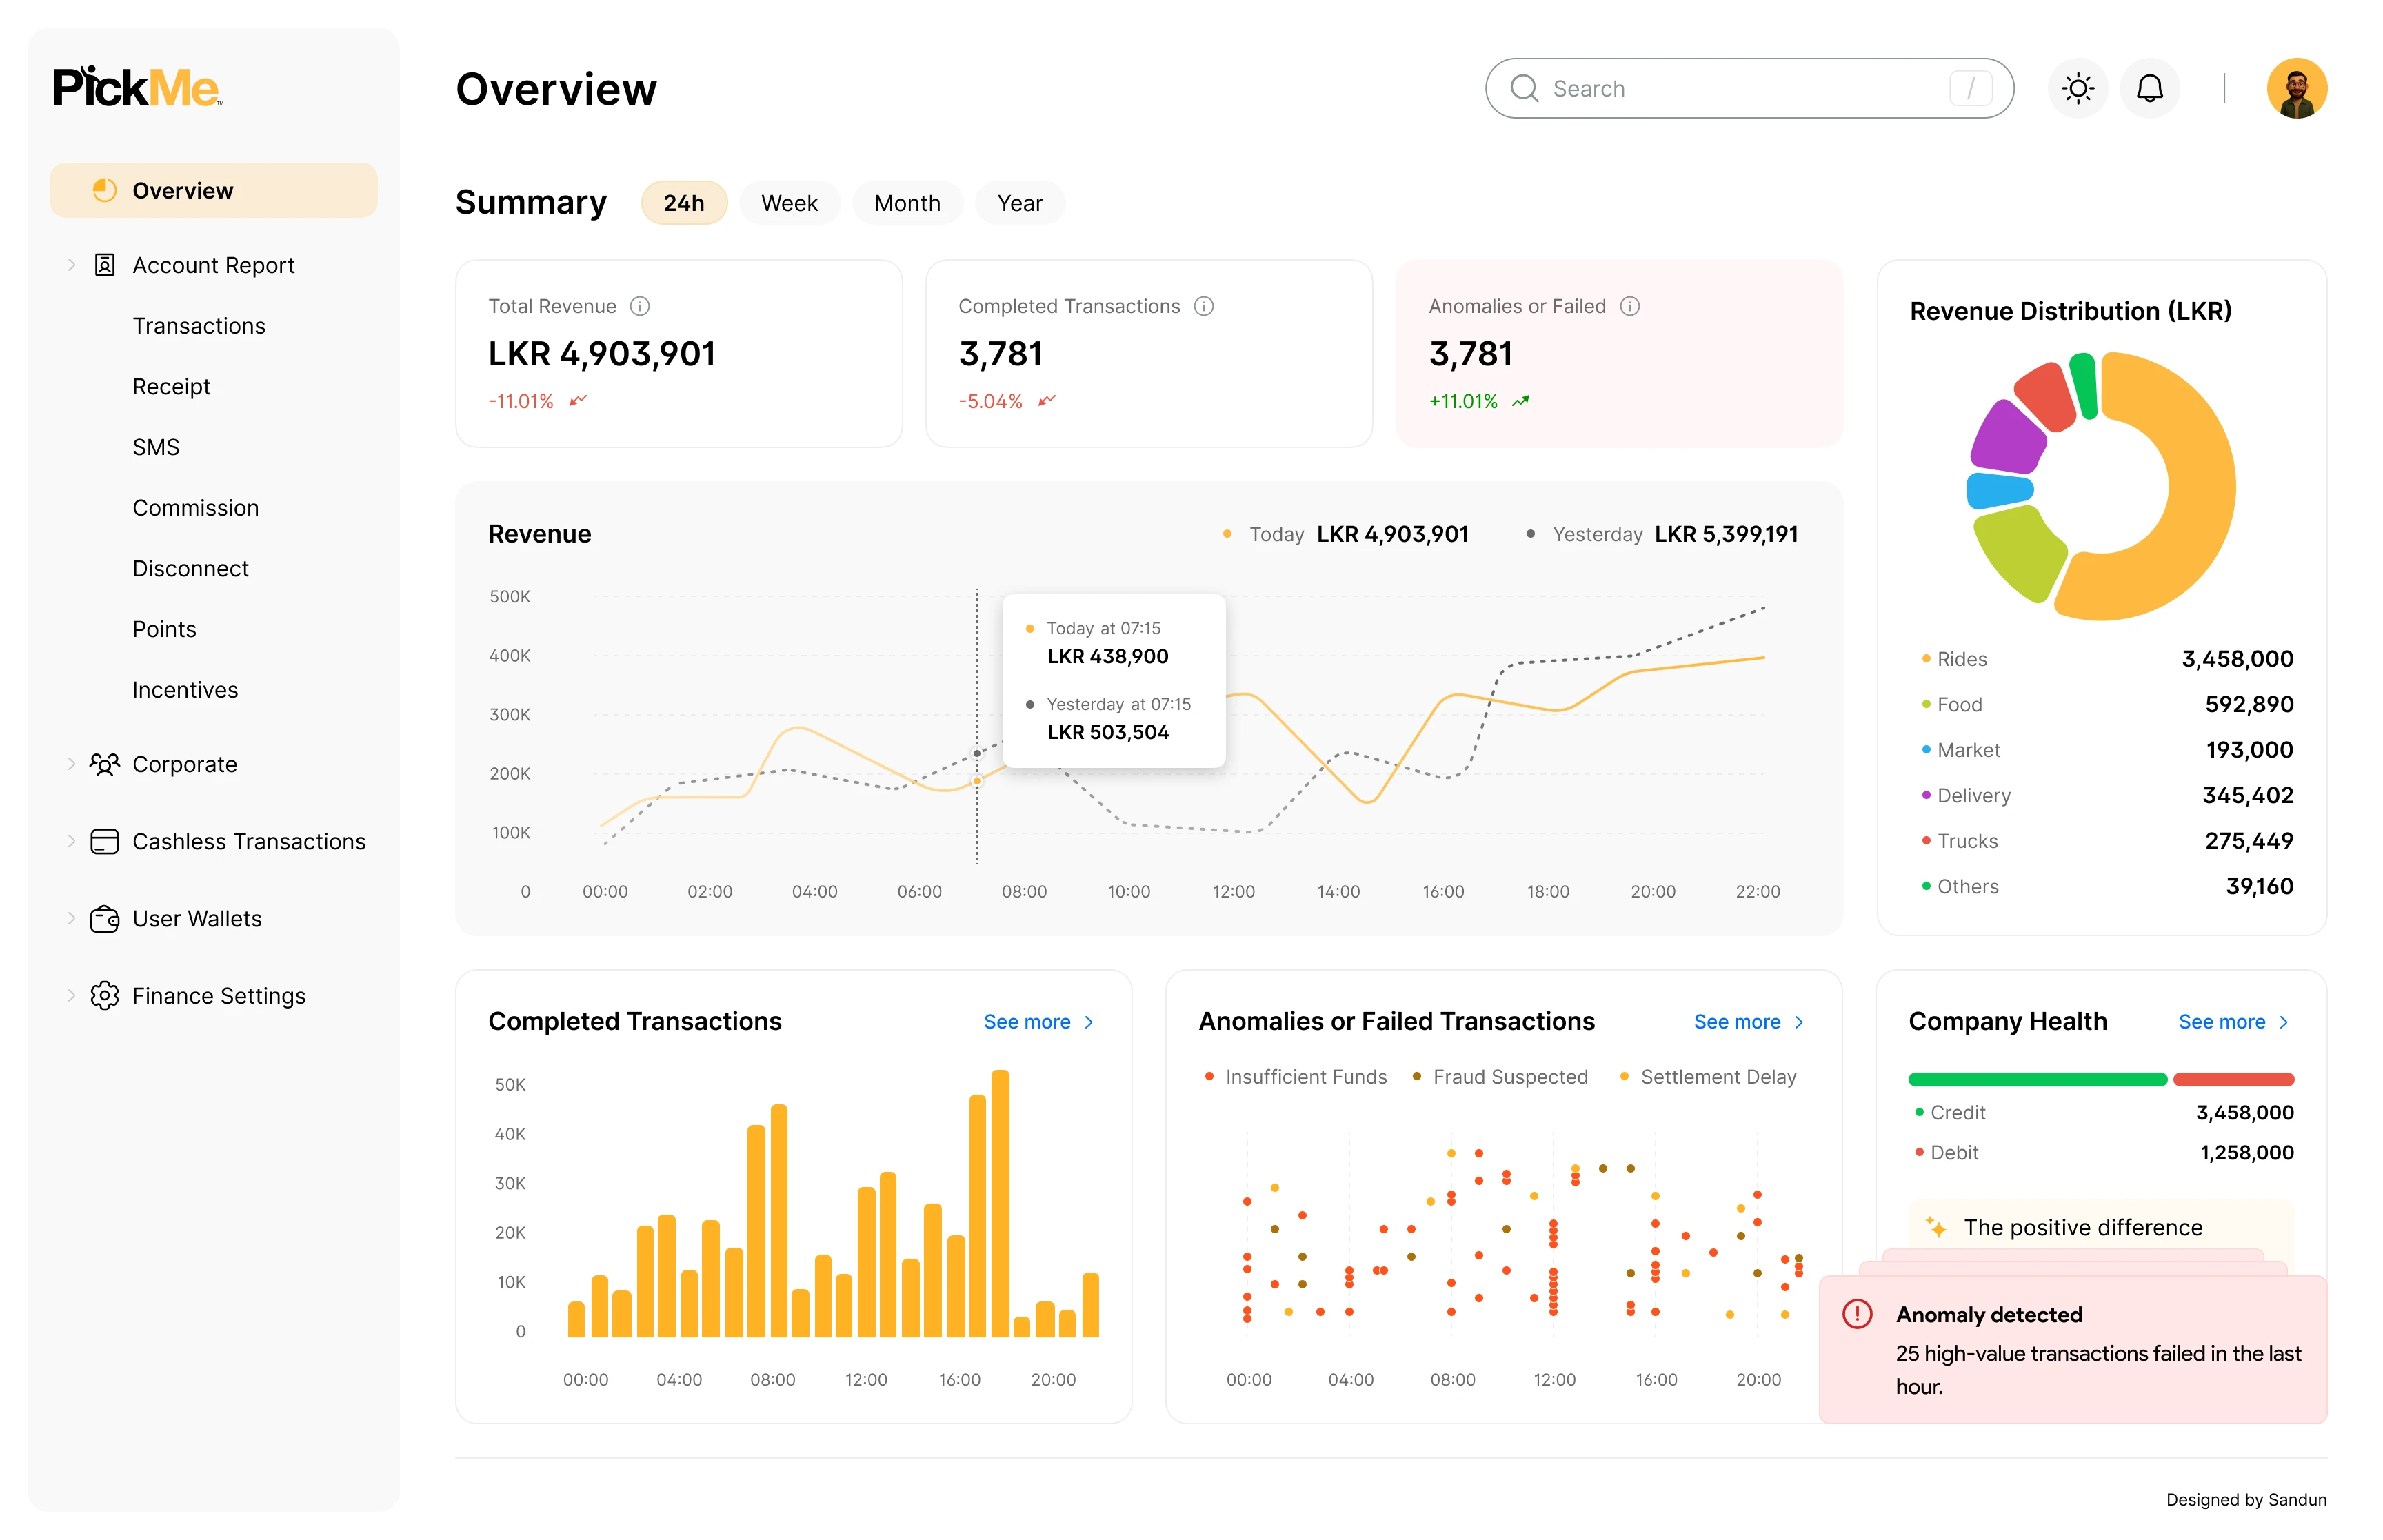Click the Anomalies or Failed summary card
Screen dimensions: 2383x1540
click(x=1619, y=354)
